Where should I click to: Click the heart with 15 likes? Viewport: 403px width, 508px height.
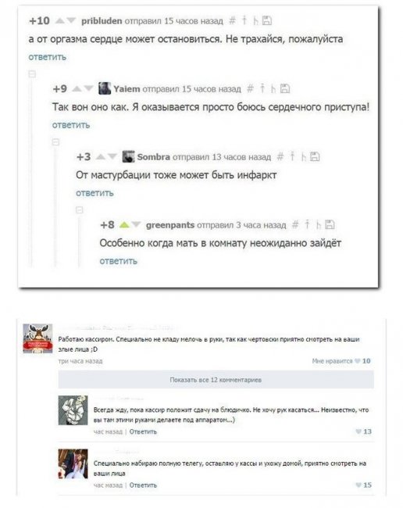(358, 485)
